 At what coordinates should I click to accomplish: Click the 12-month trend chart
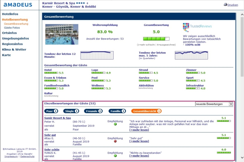pyautogui.click(x=97, y=55)
